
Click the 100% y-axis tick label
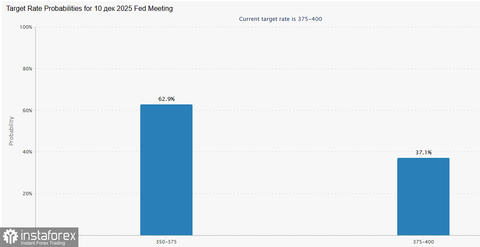[26, 27]
